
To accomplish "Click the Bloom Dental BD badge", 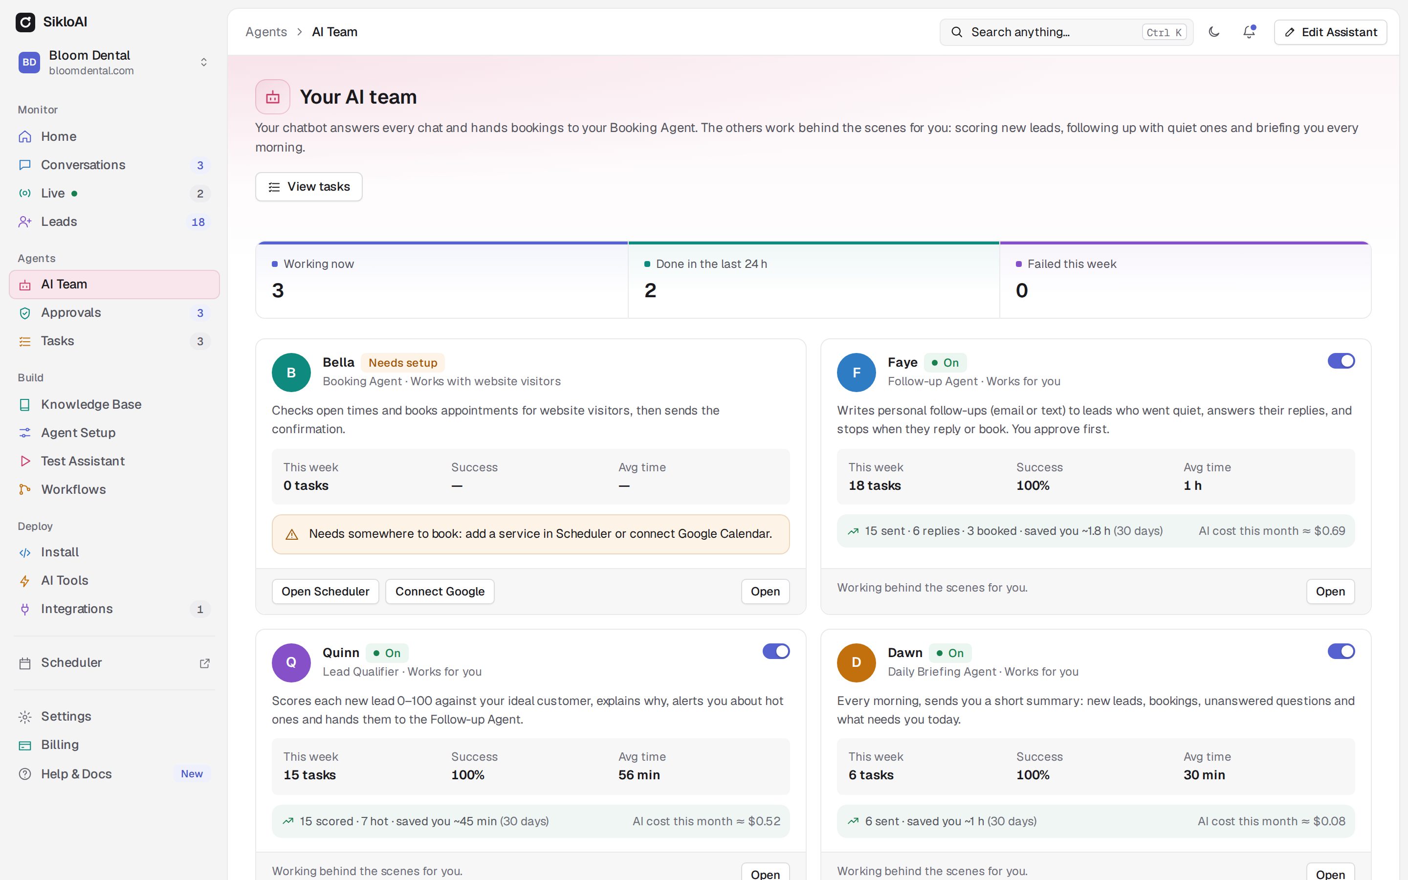I will [29, 62].
